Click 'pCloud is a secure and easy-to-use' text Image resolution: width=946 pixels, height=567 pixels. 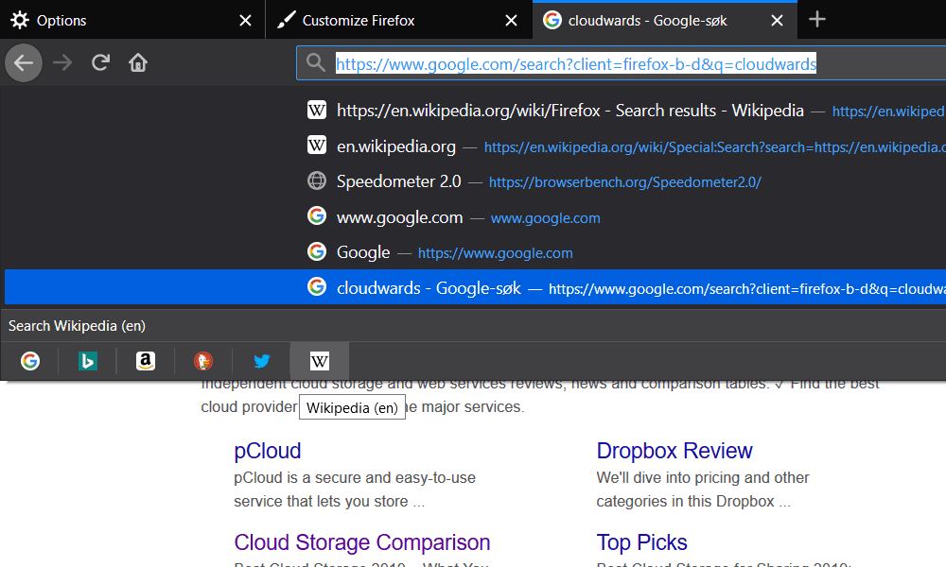point(355,478)
